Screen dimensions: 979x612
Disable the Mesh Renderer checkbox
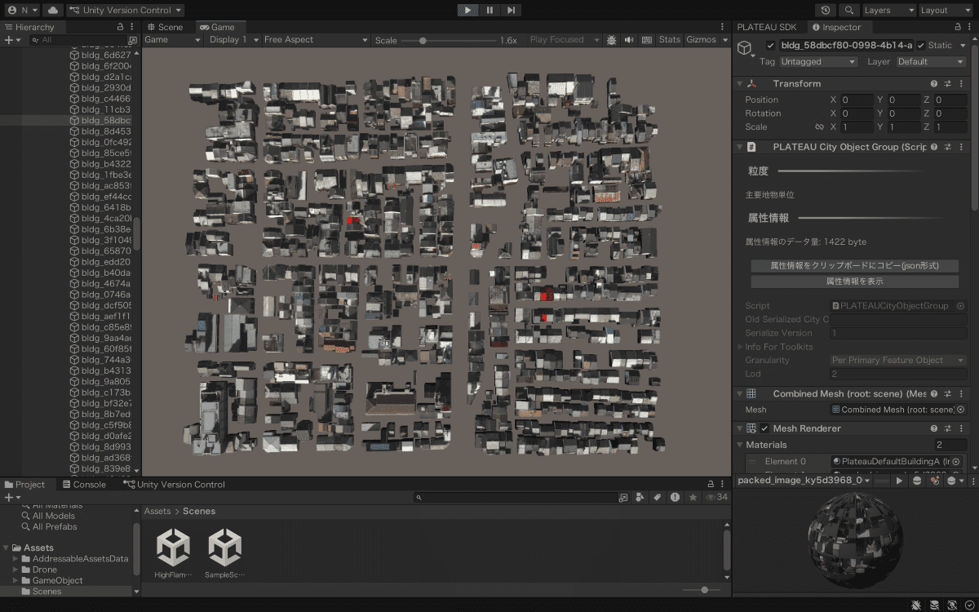(x=764, y=428)
